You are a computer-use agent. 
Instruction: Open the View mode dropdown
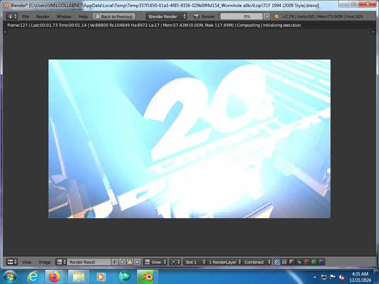click(155, 262)
